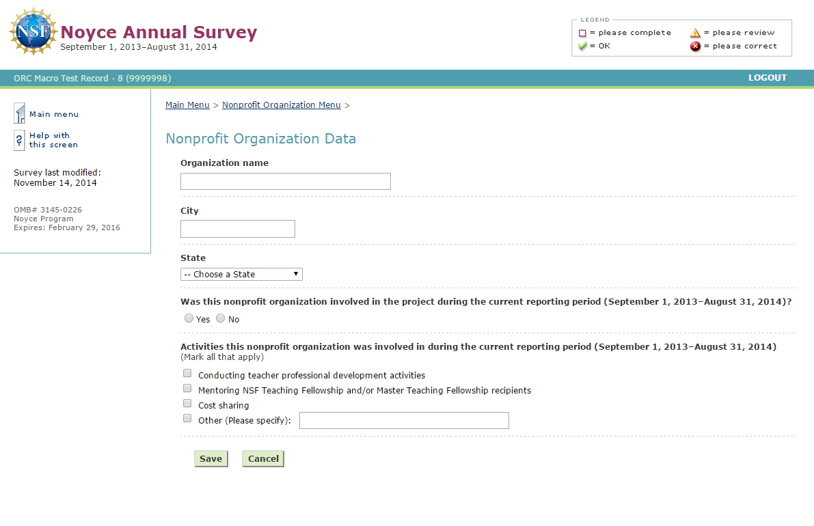Screen dimensions: 814x526
Task: Click the yellow please-review warning icon
Action: 696,33
